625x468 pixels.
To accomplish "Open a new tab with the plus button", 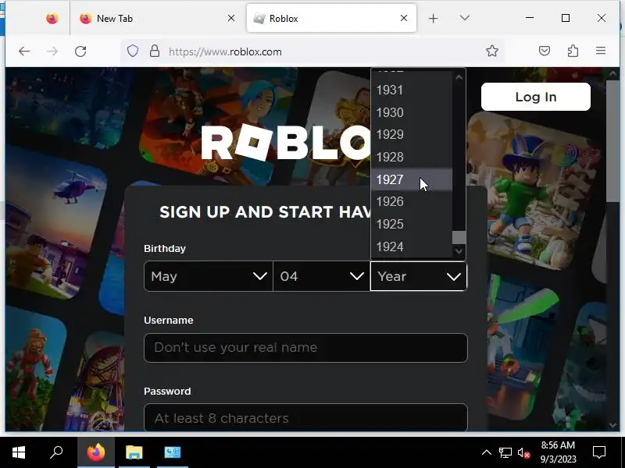I will tap(434, 18).
